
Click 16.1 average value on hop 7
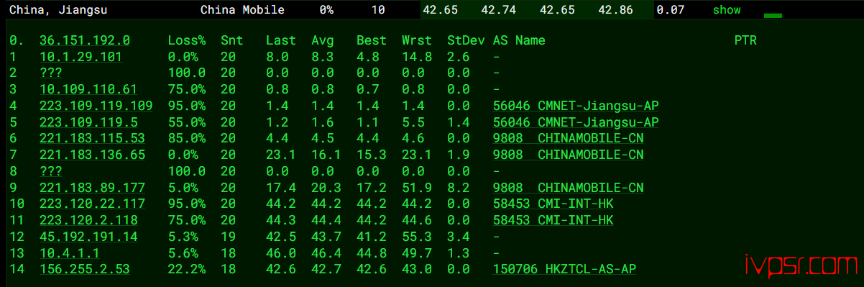pyautogui.click(x=326, y=155)
